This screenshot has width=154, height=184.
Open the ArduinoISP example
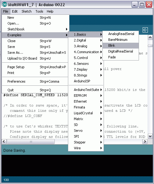(86, 81)
